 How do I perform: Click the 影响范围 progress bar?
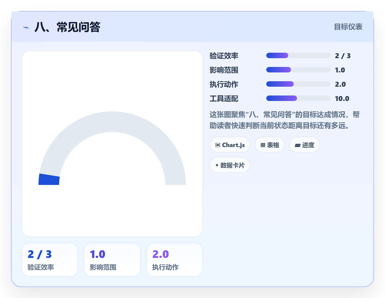[x=298, y=70]
